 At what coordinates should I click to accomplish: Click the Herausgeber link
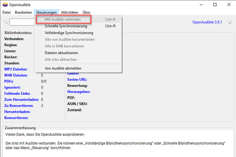(79, 91)
